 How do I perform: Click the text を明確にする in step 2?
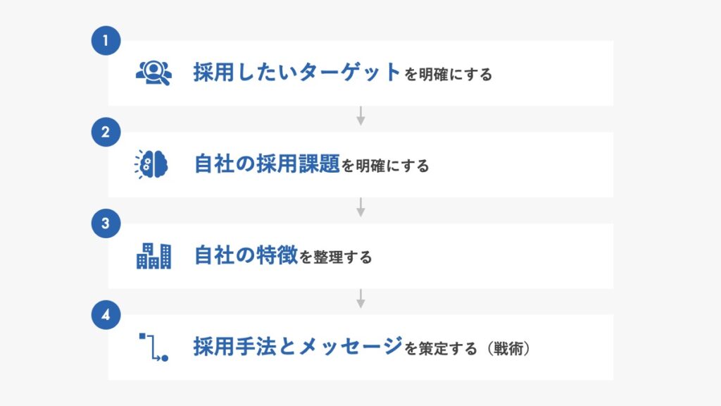tap(385, 166)
